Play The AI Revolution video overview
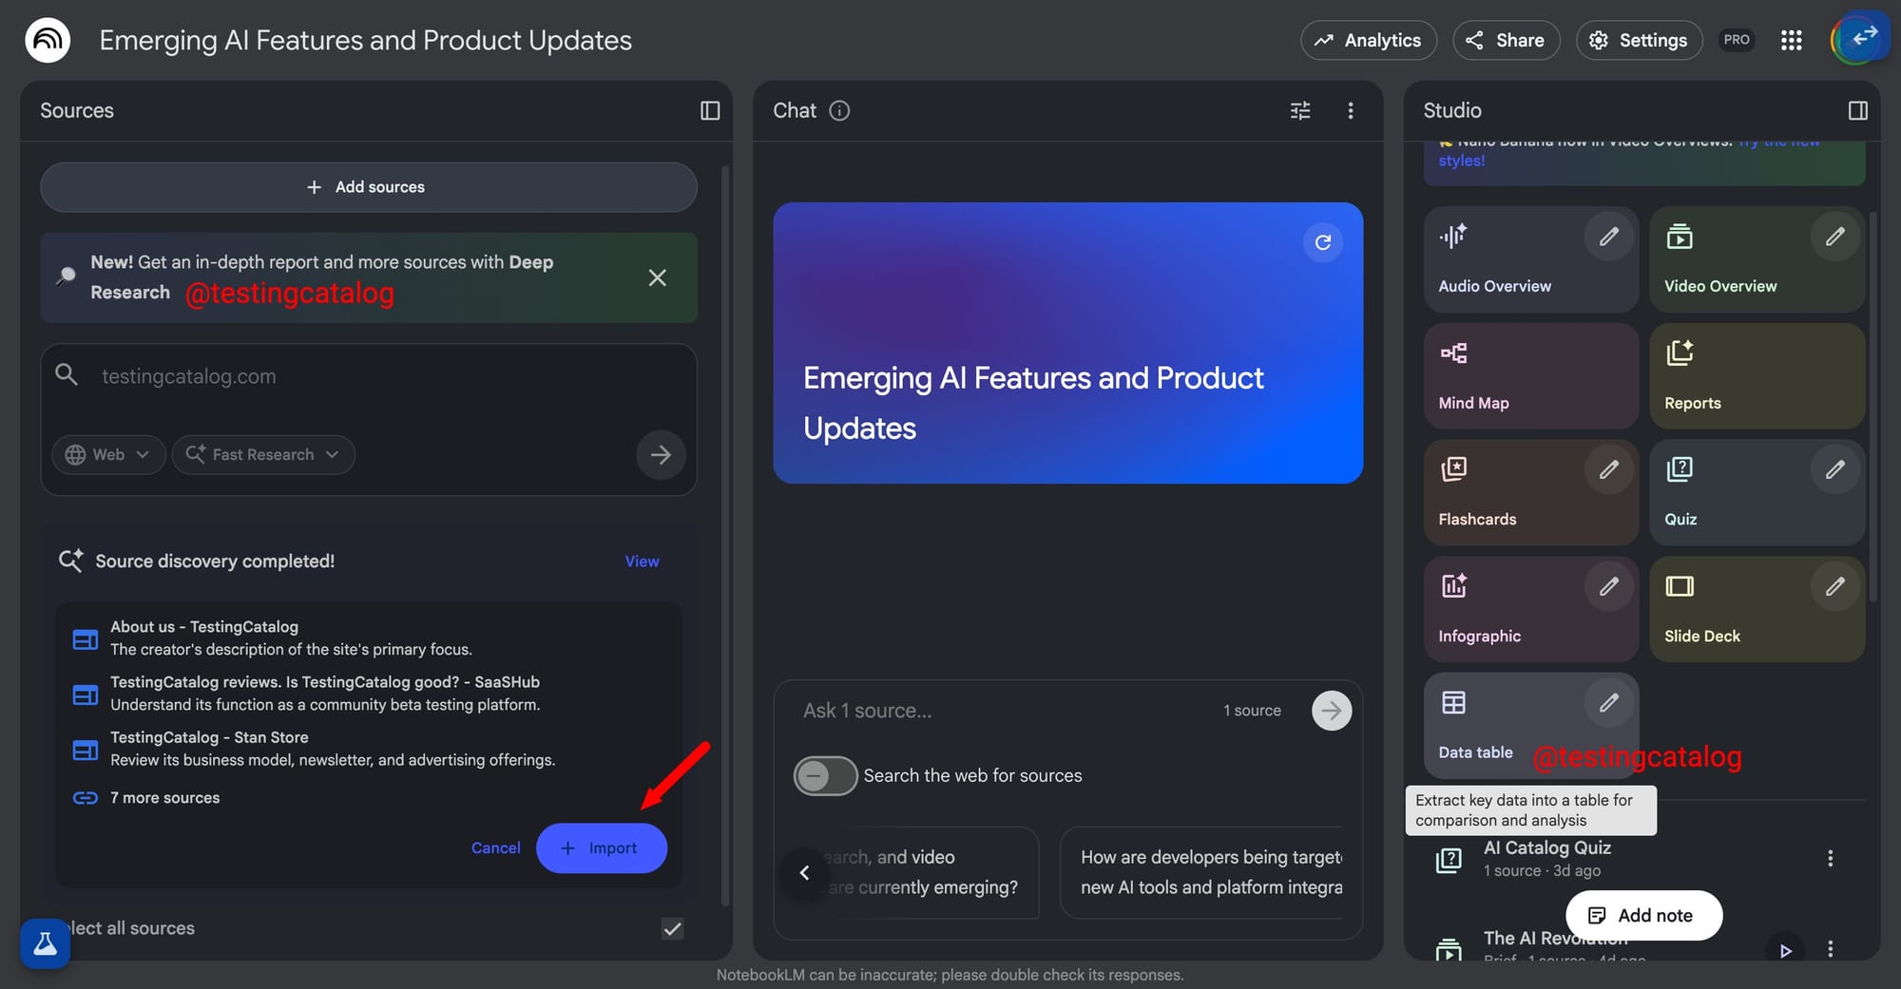 1785,950
